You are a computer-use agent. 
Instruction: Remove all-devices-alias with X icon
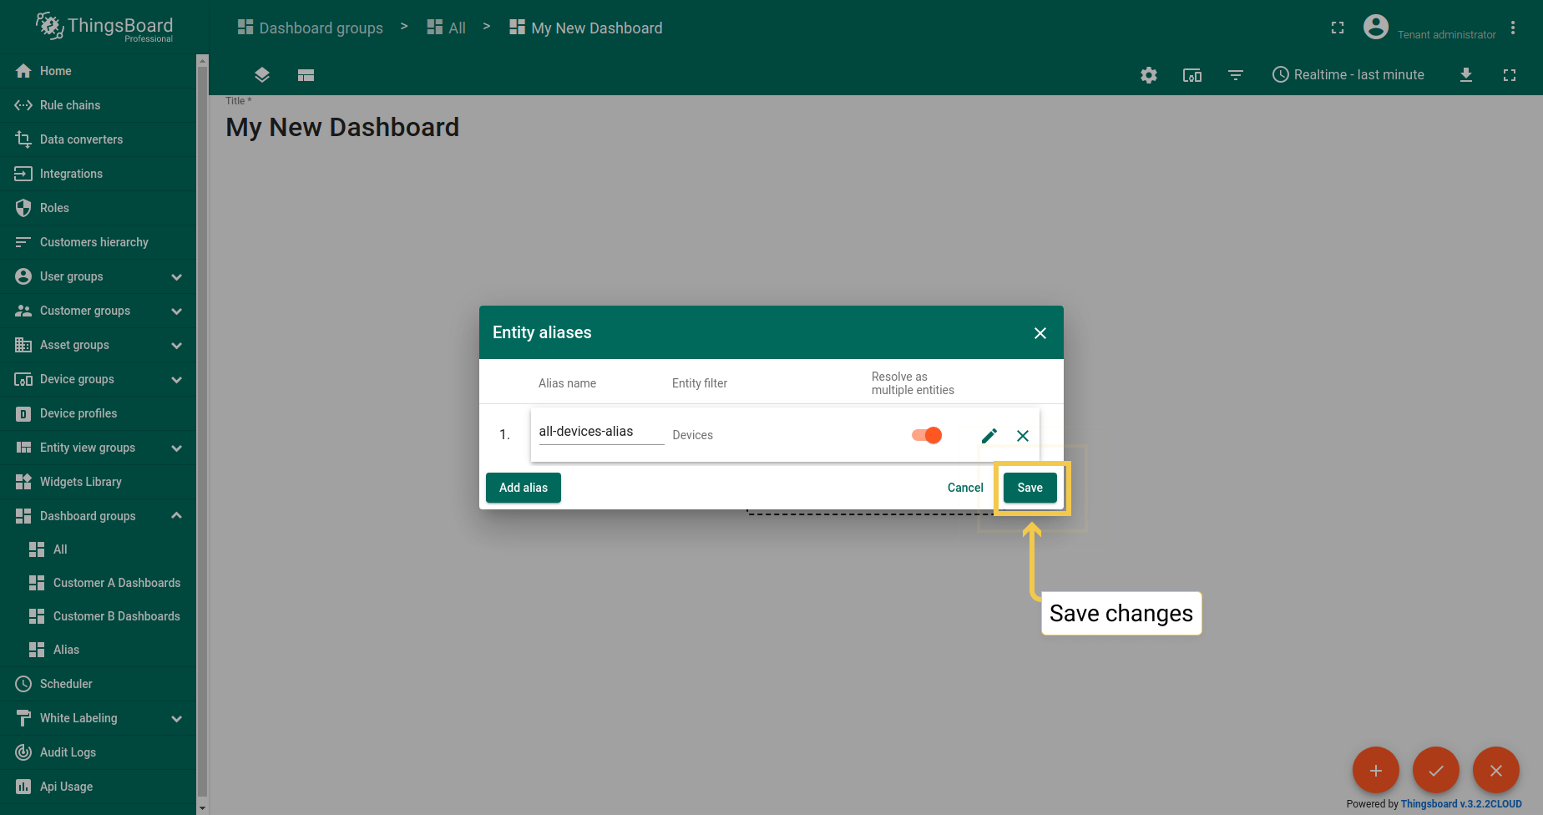point(1023,436)
